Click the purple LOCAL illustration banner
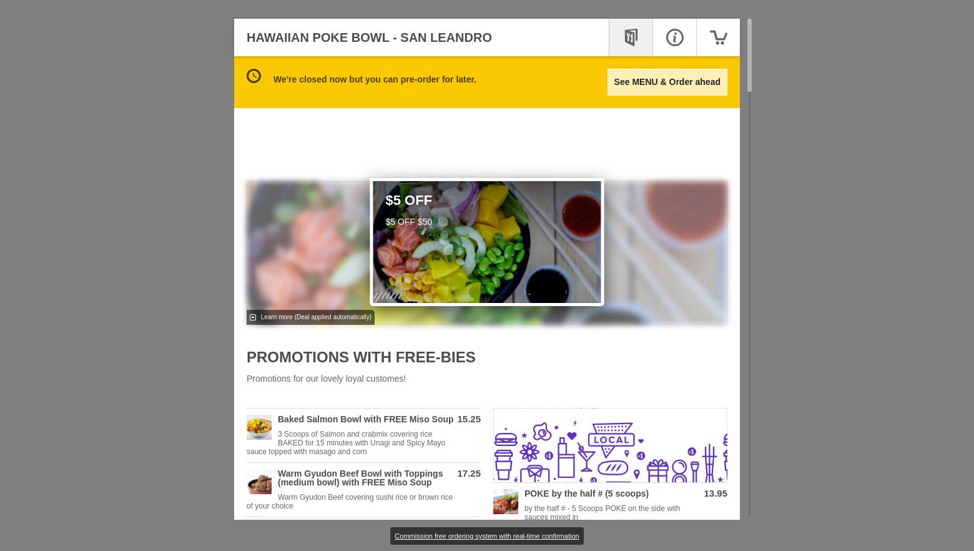 click(610, 445)
